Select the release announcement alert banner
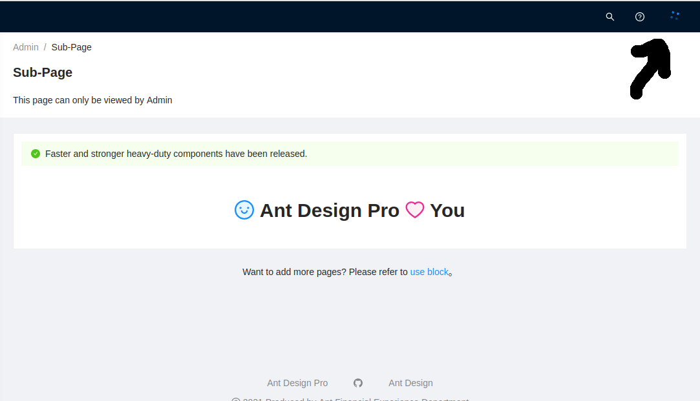The width and height of the screenshot is (700, 401). pyautogui.click(x=349, y=154)
